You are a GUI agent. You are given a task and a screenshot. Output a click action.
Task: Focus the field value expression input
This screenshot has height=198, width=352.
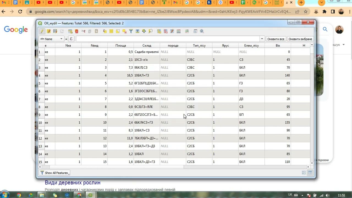[x=168, y=39]
